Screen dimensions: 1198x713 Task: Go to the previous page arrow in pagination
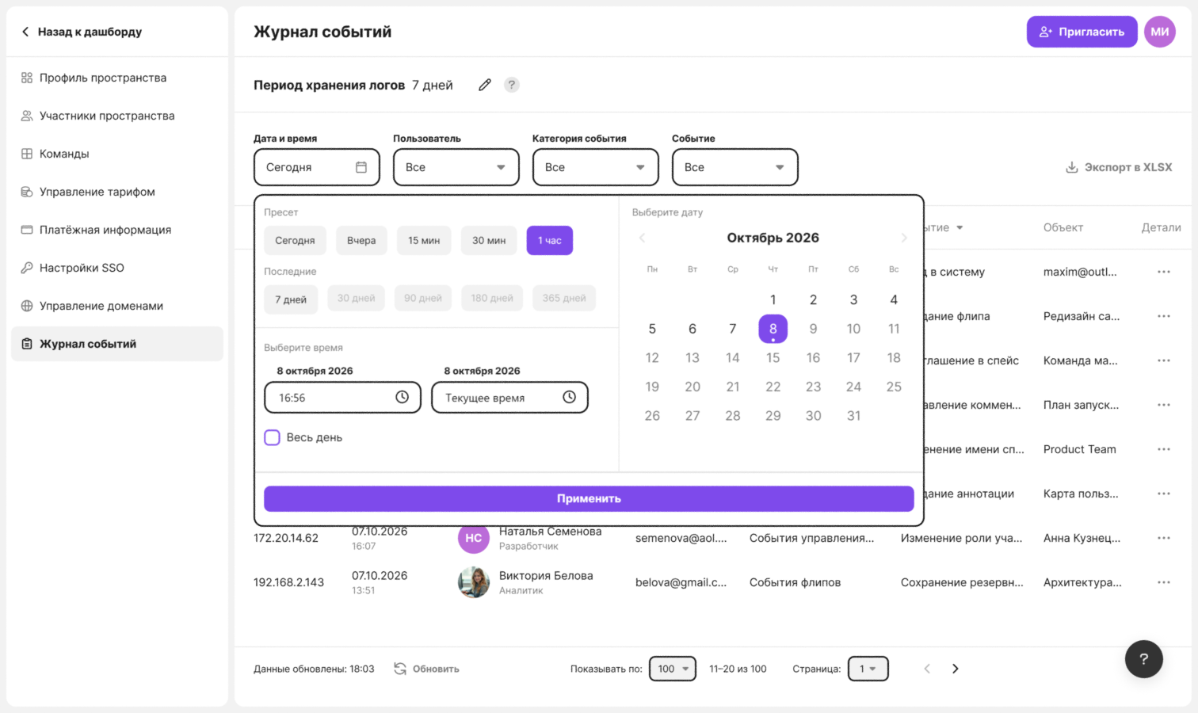[927, 669]
